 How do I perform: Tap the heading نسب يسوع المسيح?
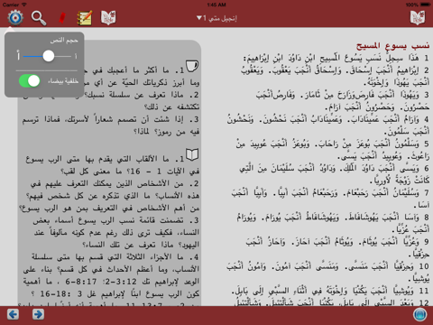click(x=392, y=46)
